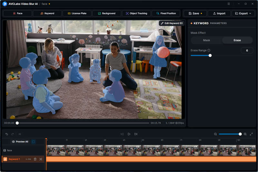Save the current project
The height and width of the screenshot is (172, 258).
(195, 14)
